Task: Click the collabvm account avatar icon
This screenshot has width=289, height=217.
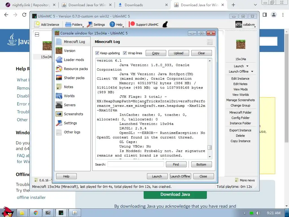Action: [x=239, y=24]
